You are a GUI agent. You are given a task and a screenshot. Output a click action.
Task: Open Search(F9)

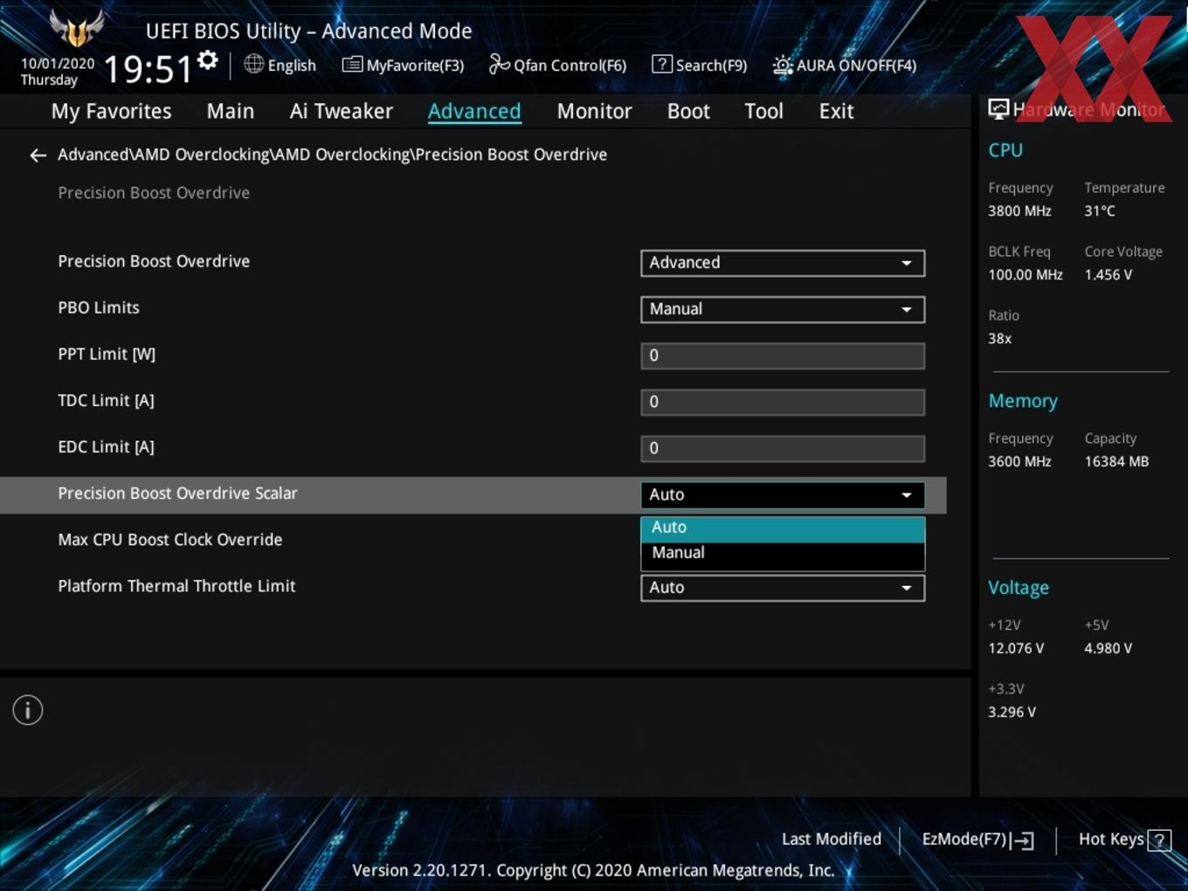(700, 65)
